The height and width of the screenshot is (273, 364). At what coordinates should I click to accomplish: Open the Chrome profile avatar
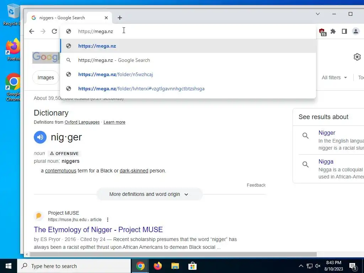(x=355, y=31)
